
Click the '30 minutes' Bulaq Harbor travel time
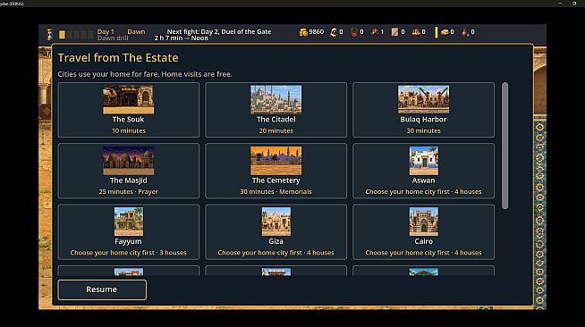coord(423,130)
